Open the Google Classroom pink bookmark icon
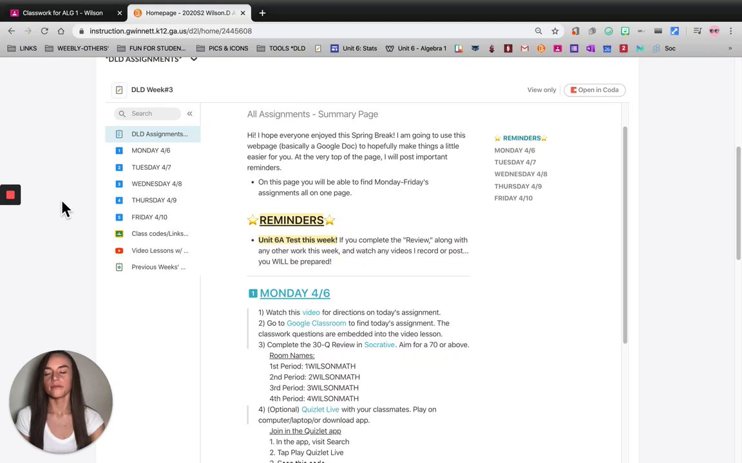 coord(557,48)
